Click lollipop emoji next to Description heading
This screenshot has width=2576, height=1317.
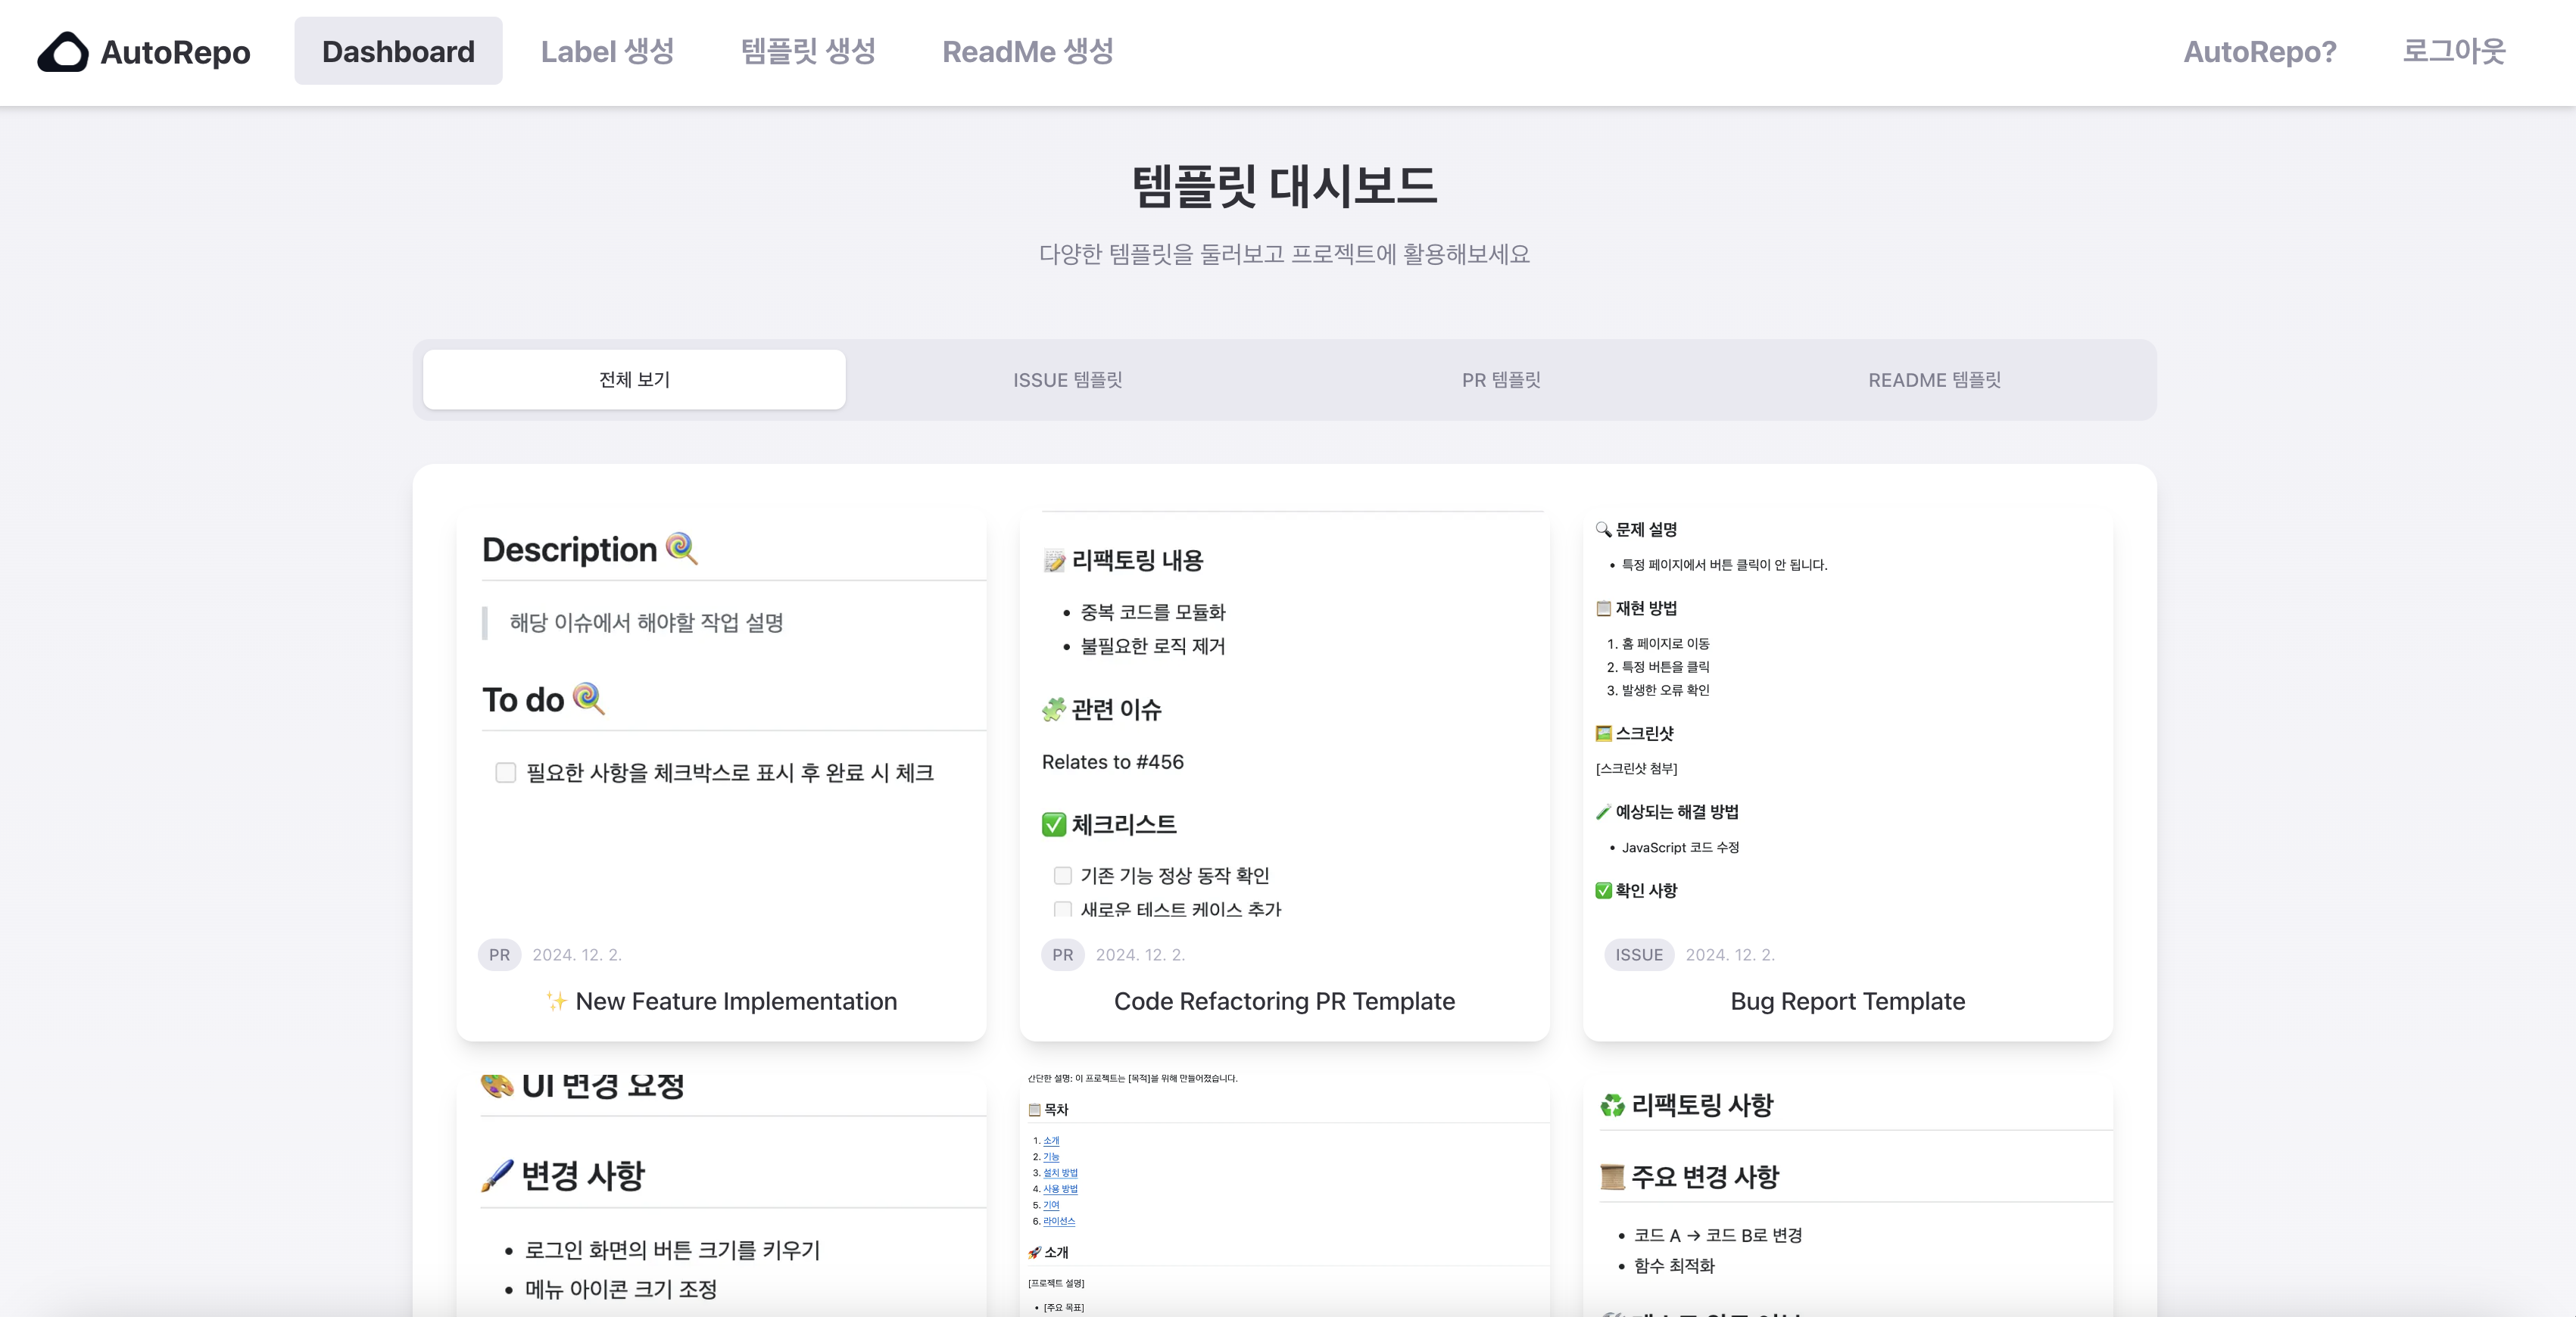[x=681, y=549]
